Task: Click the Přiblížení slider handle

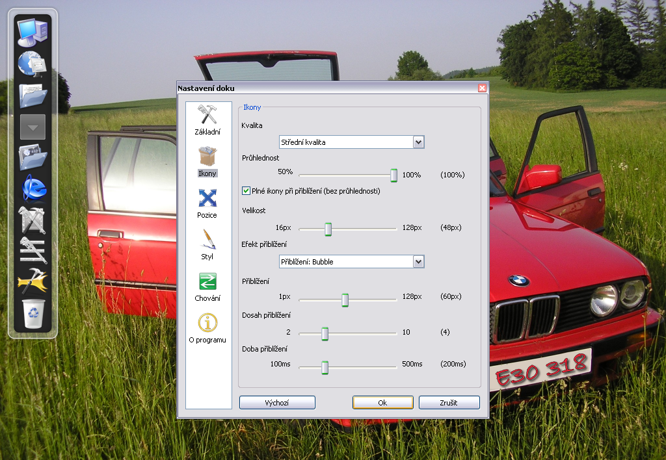Action: tap(345, 300)
